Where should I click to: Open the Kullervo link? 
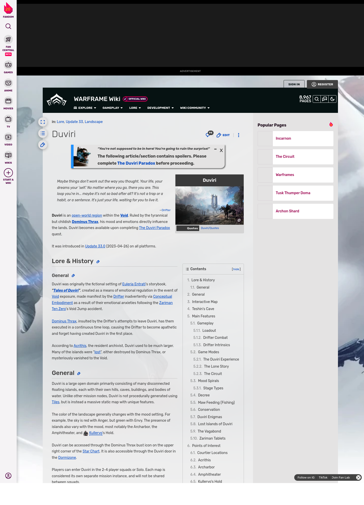pos(96,433)
